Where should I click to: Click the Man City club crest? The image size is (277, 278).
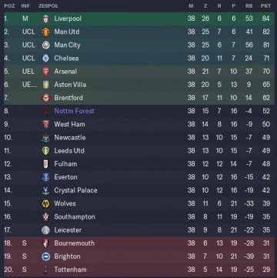pos(45,45)
